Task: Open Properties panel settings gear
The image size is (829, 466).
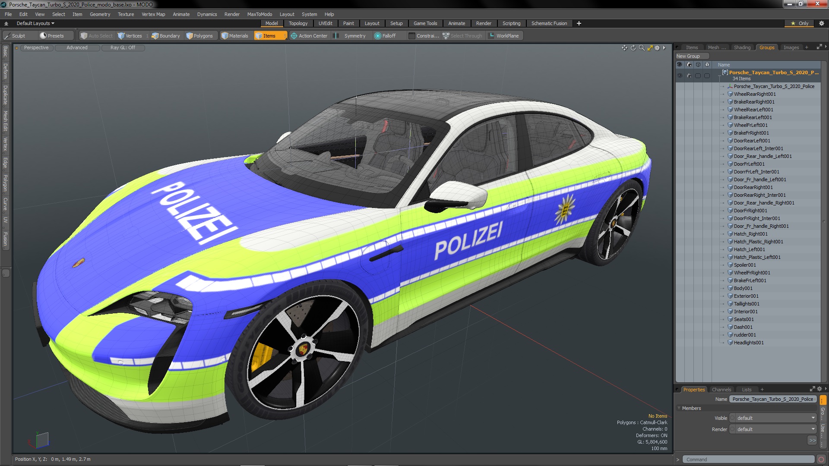Action: coord(819,389)
